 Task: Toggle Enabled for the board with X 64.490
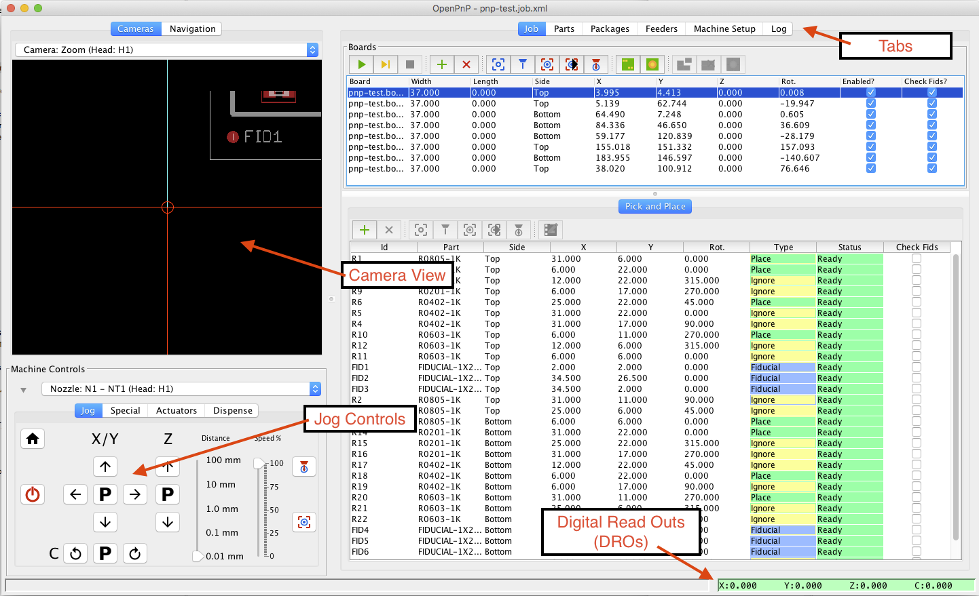click(x=871, y=115)
